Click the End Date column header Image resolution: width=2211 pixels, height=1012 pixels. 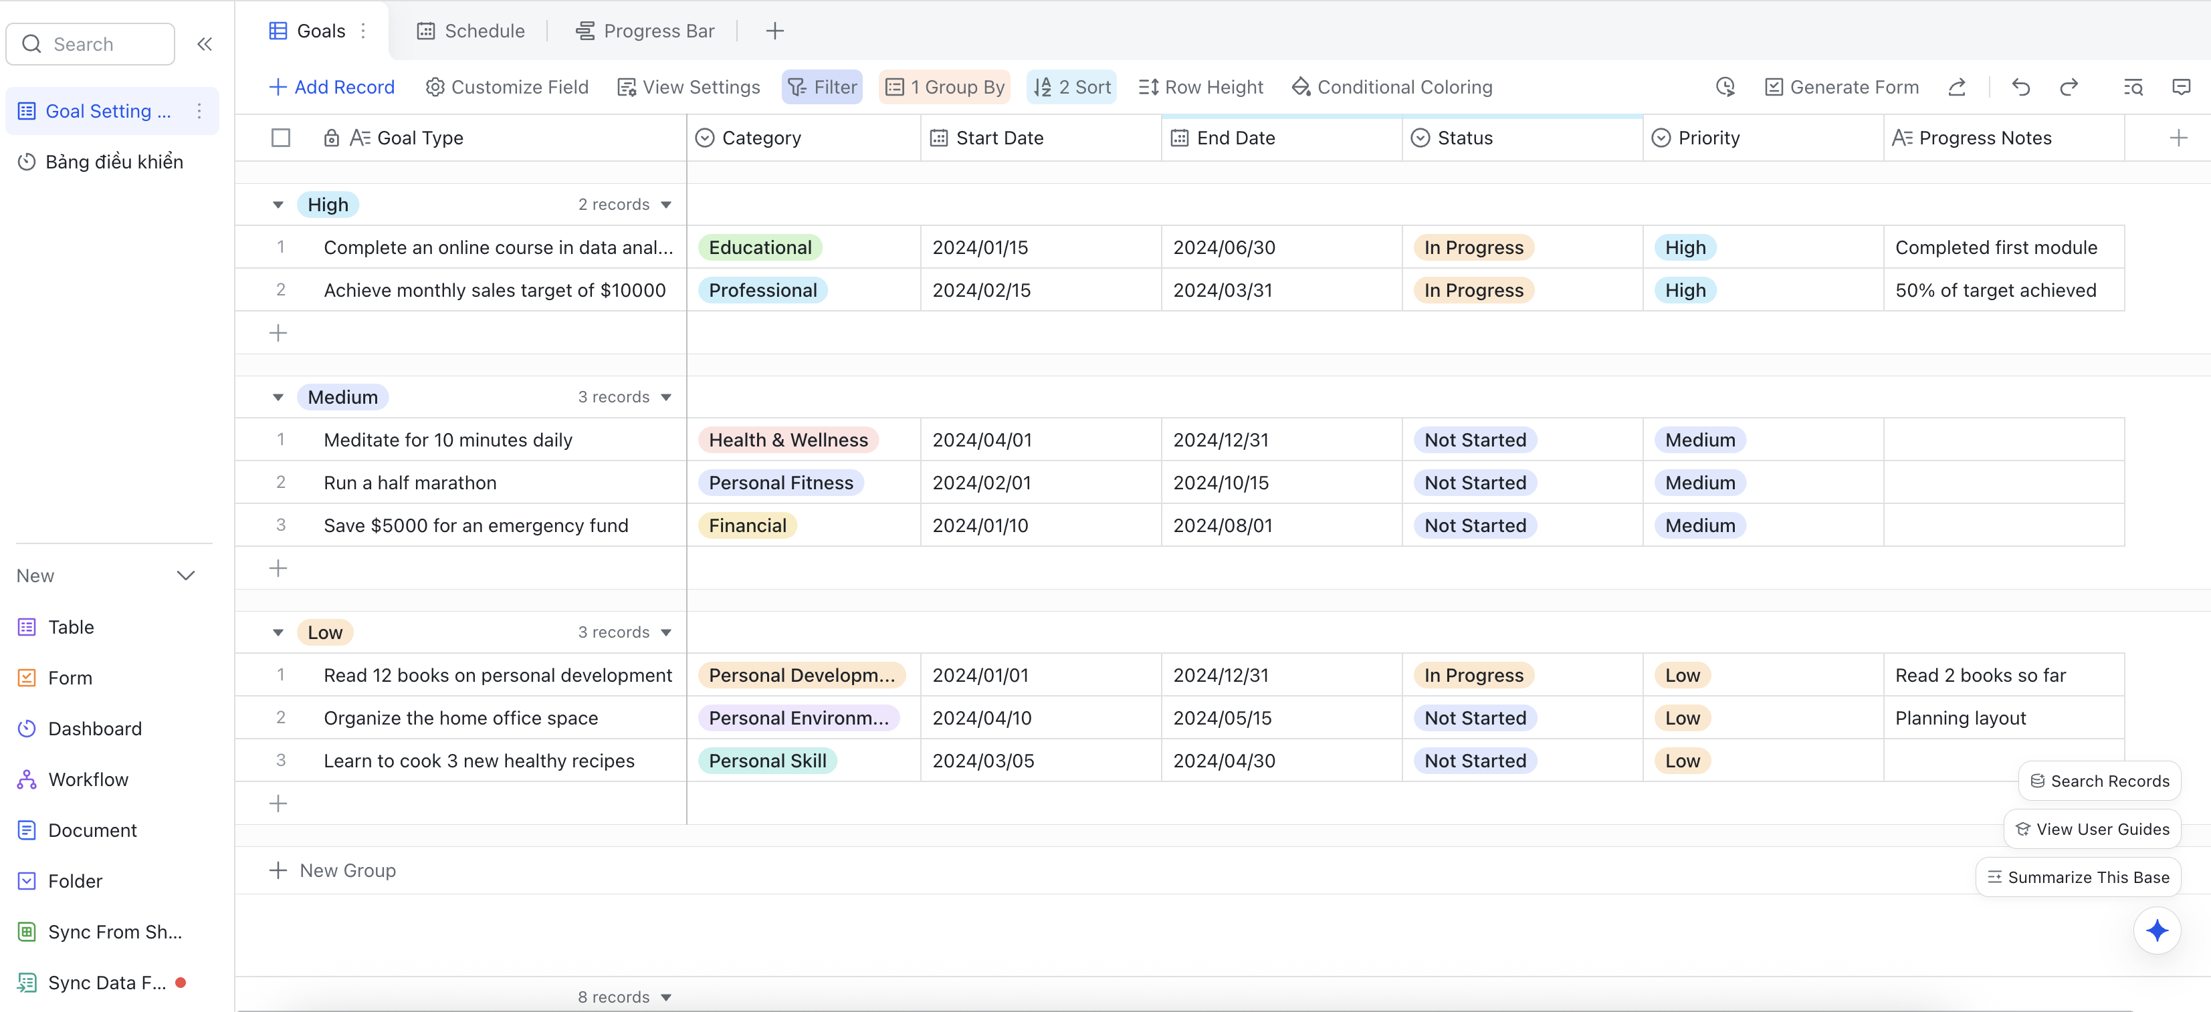1281,138
